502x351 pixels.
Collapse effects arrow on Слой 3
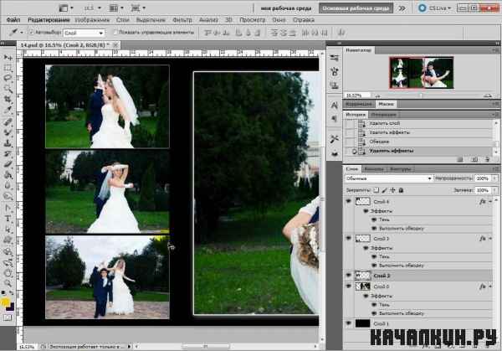point(491,239)
